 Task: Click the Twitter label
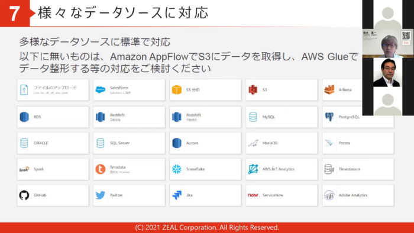click(116, 195)
